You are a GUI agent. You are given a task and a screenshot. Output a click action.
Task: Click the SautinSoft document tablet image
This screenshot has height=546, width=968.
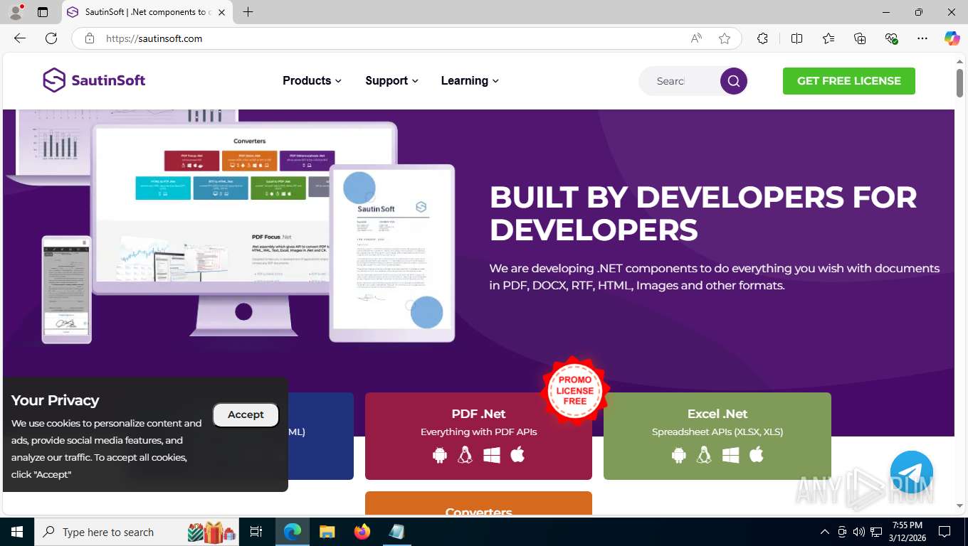[x=392, y=253]
